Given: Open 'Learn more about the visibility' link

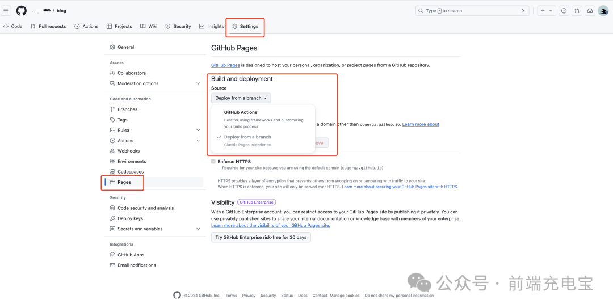Looking at the screenshot, I should tap(271, 226).
